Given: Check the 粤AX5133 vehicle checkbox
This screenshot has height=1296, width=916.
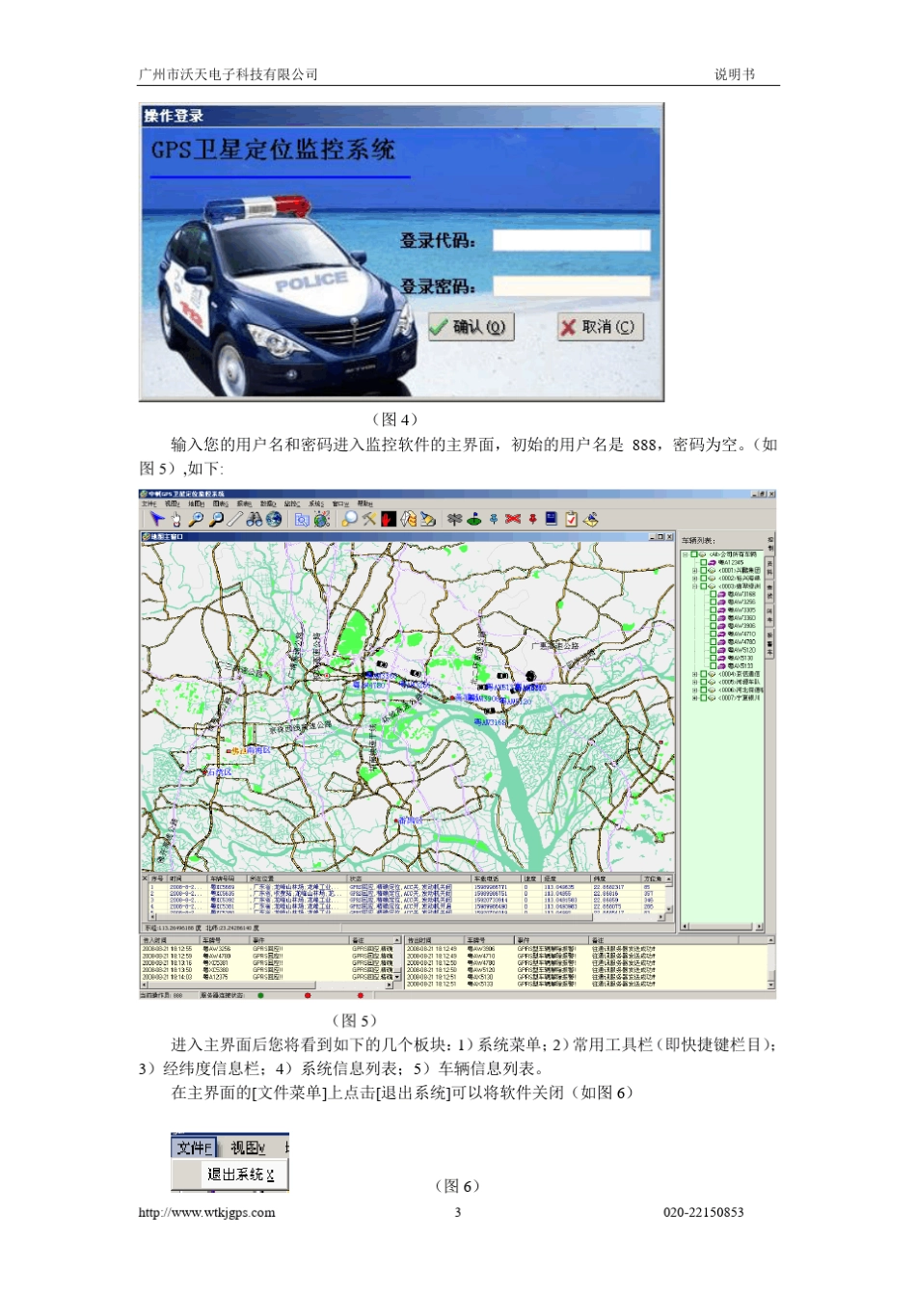Looking at the screenshot, I should click(x=714, y=666).
